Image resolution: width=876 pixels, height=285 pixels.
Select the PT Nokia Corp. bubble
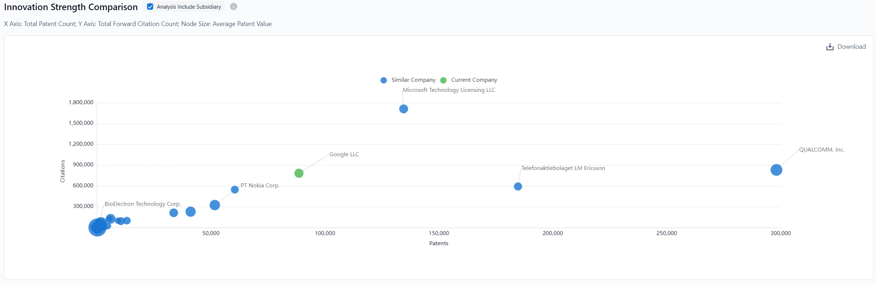(235, 190)
